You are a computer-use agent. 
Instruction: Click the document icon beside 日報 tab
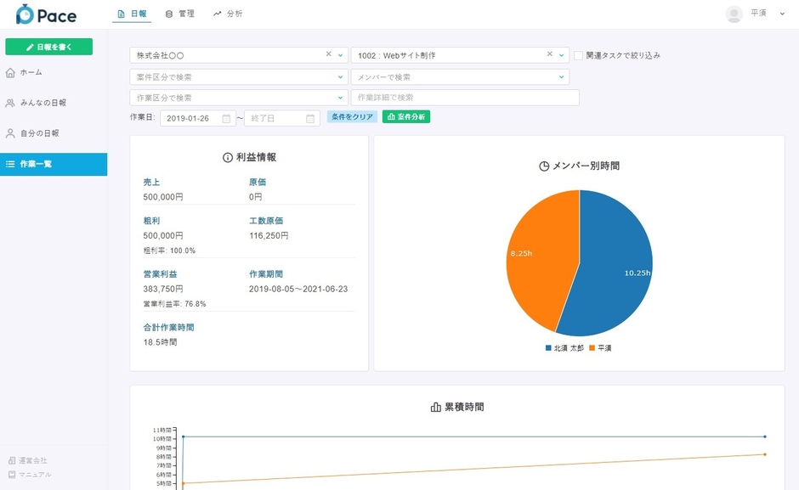coord(121,14)
